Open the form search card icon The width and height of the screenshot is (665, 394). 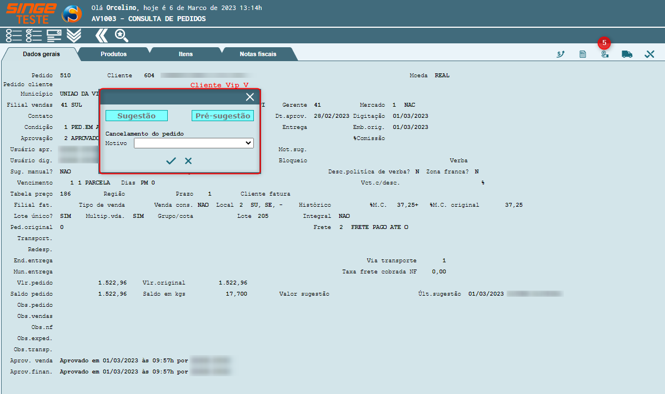tap(54, 36)
